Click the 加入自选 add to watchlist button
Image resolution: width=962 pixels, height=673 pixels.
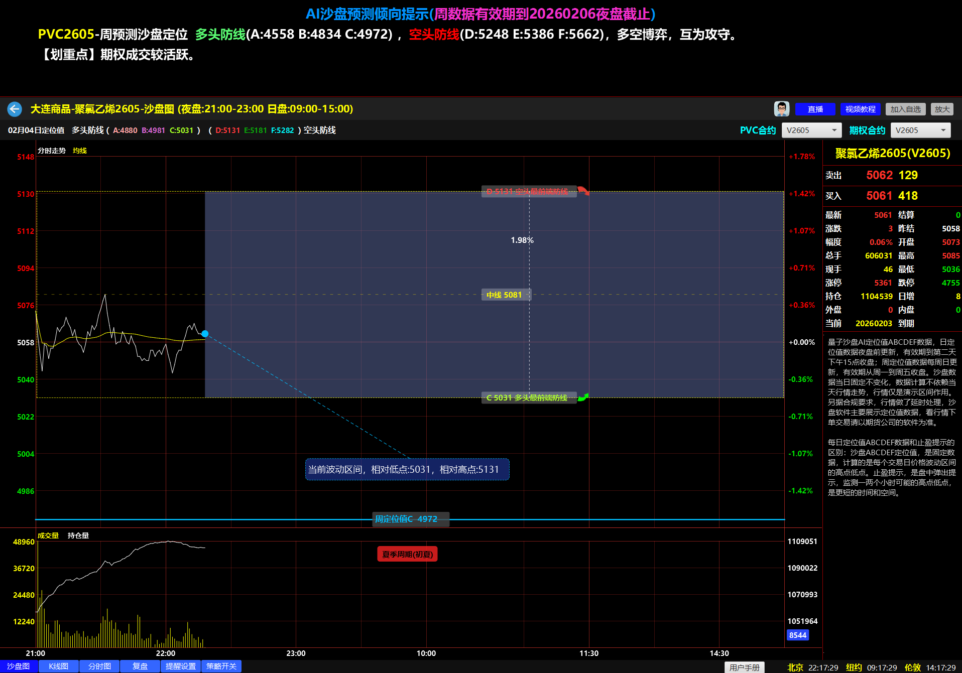click(905, 109)
